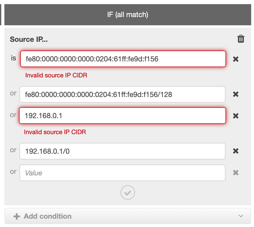Click the plus icon beside Add condition
This screenshot has width=254, height=227.
(17, 216)
